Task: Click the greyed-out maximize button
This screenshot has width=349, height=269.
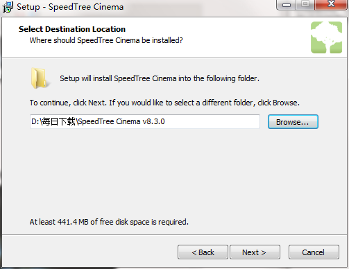Action: [305, 5]
